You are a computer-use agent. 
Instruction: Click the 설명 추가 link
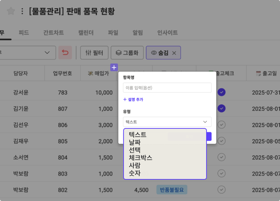tap(133, 100)
